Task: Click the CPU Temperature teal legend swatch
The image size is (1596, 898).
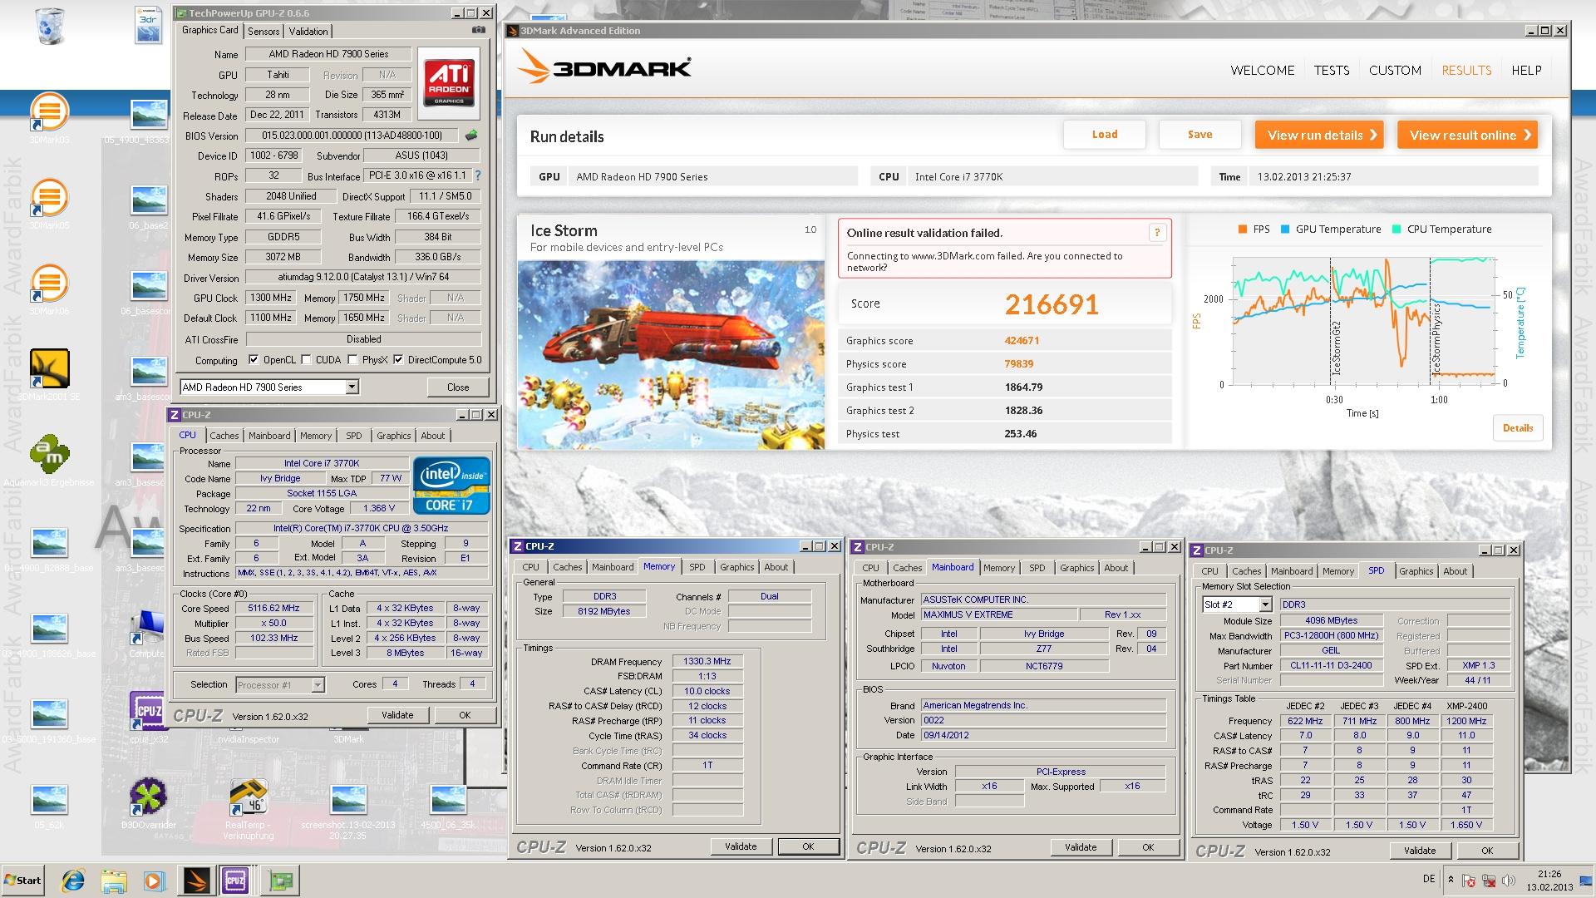Action: pyautogui.click(x=1396, y=229)
